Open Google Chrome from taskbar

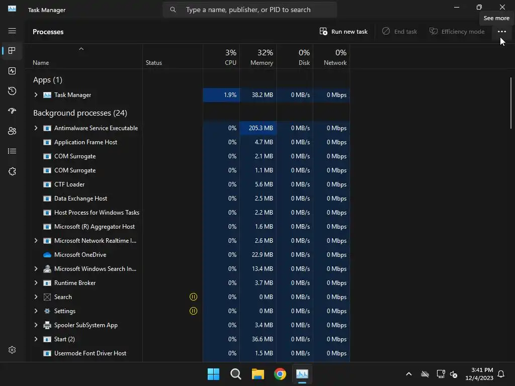(x=280, y=374)
